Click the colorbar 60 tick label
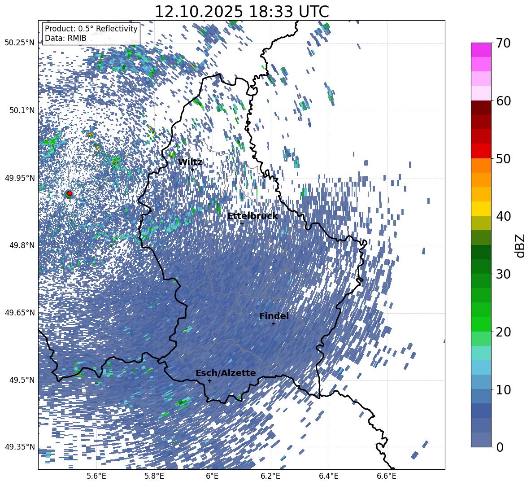The image size is (531, 485). pos(503,100)
